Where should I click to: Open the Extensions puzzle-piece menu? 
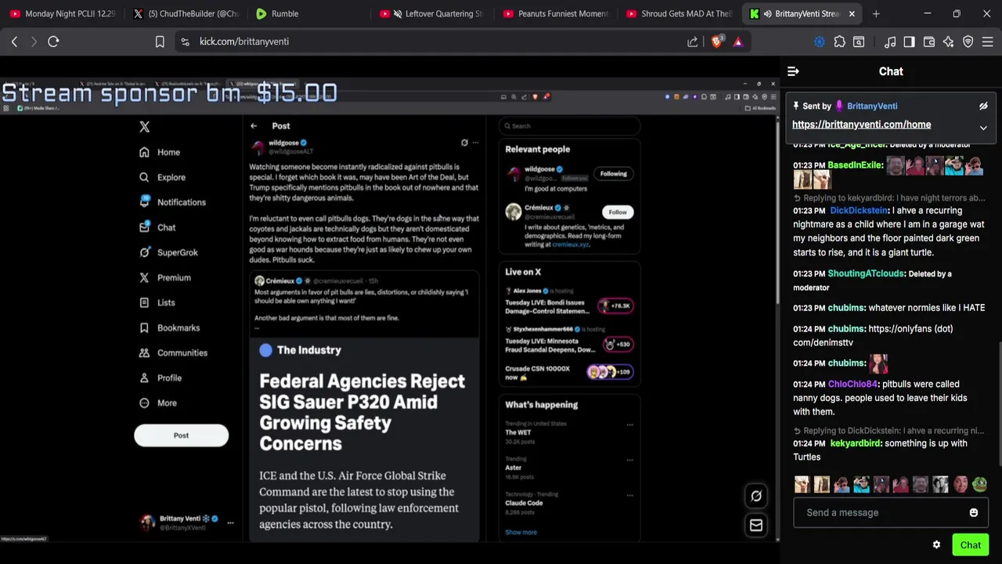(x=840, y=42)
